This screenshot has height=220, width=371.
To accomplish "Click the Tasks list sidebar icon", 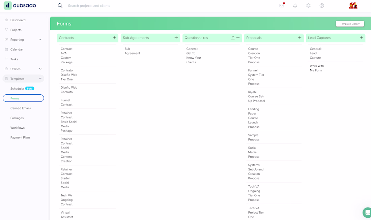I will [x=6, y=59].
